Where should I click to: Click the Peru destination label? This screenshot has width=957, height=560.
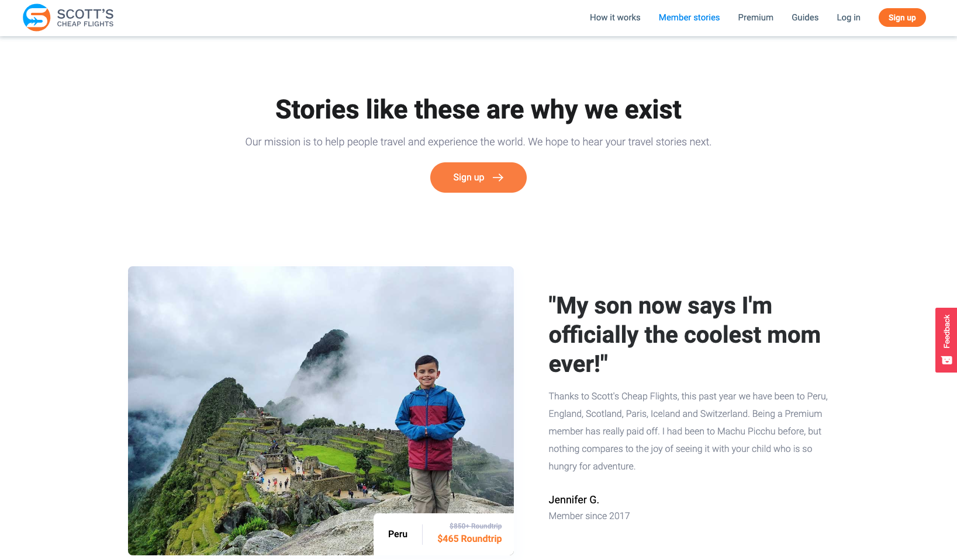(x=398, y=534)
